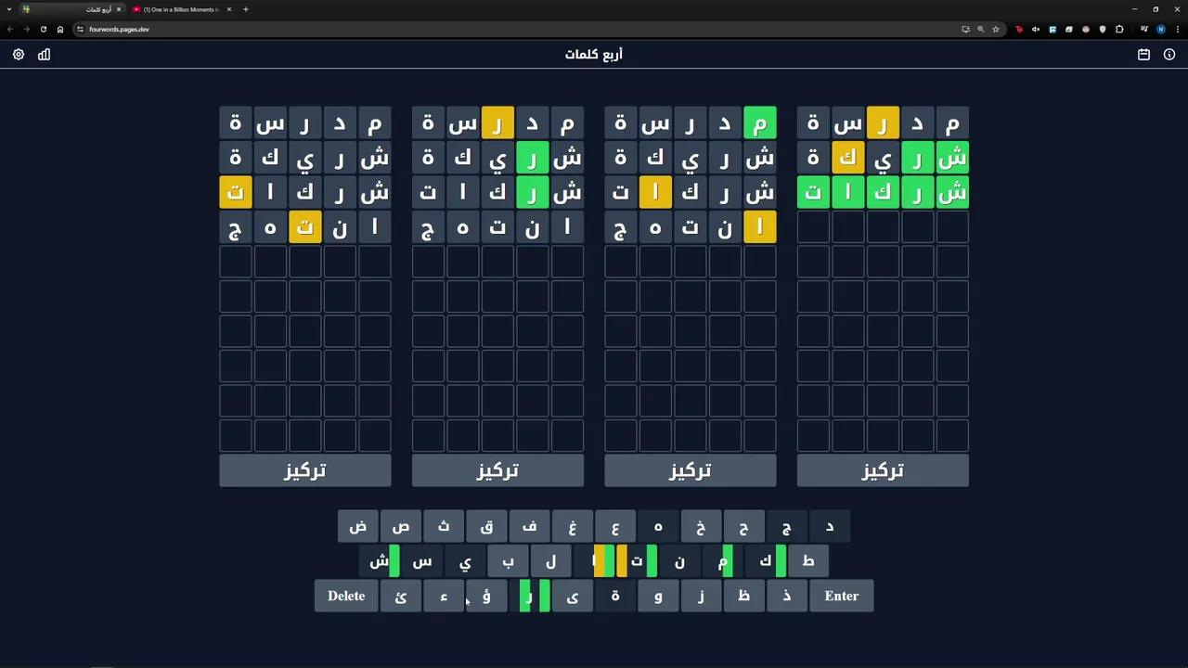The width and height of the screenshot is (1188, 668).
Task: Tap the ر key on keyboard
Action: click(529, 596)
